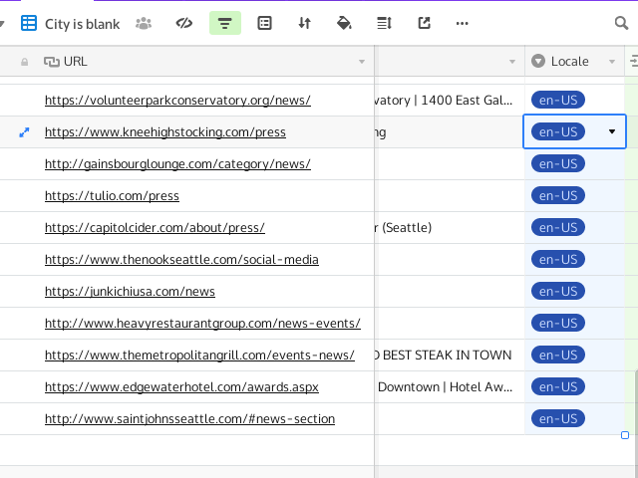
Task: Open the row height icon
Action: pos(384,23)
